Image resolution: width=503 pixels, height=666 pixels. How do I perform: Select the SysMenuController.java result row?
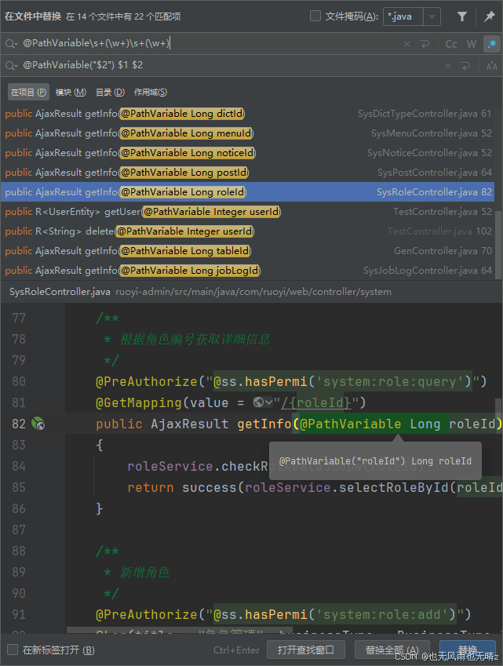pos(235,133)
